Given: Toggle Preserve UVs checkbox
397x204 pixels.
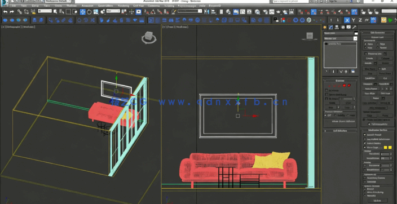Looking at the screenshot, I should pyautogui.click(x=366, y=54).
